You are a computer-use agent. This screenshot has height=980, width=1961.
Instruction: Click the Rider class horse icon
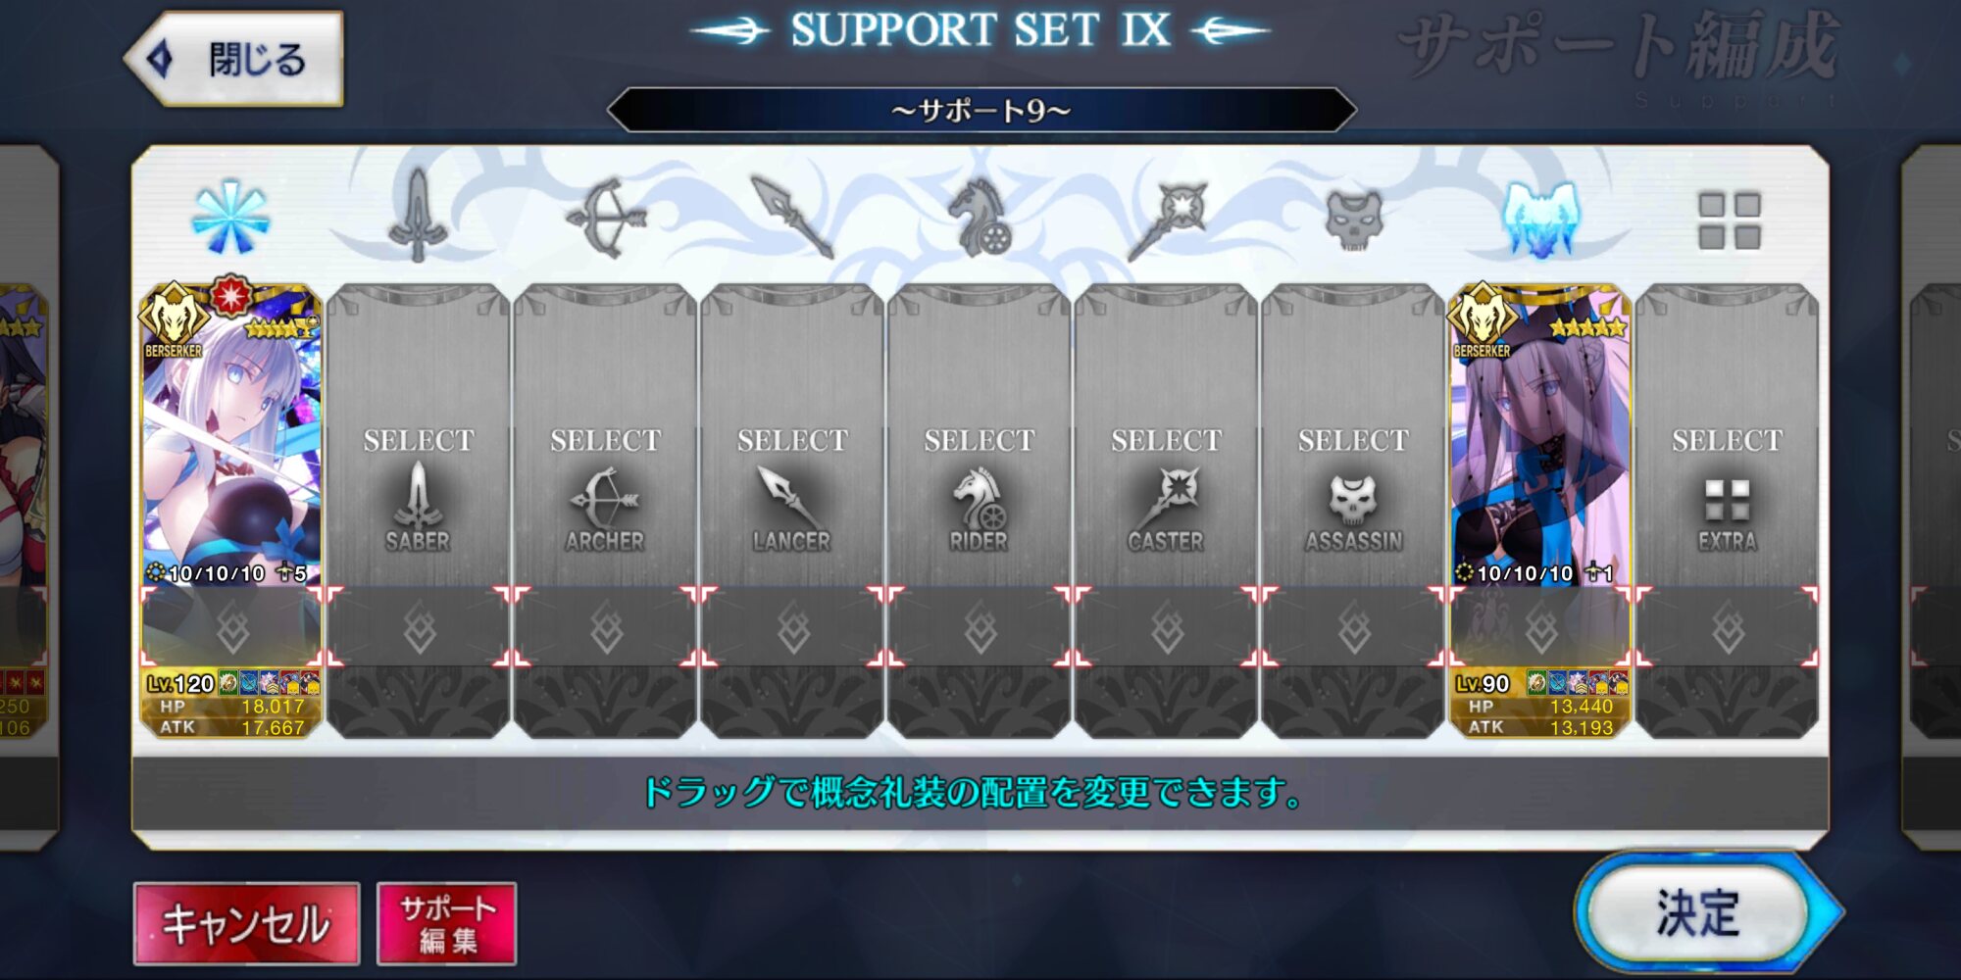tap(980, 218)
